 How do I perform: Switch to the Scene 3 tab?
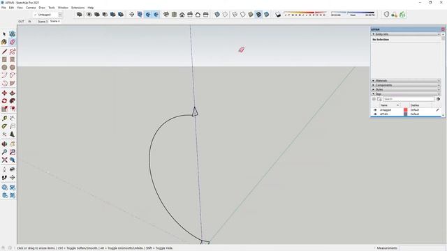43,22
